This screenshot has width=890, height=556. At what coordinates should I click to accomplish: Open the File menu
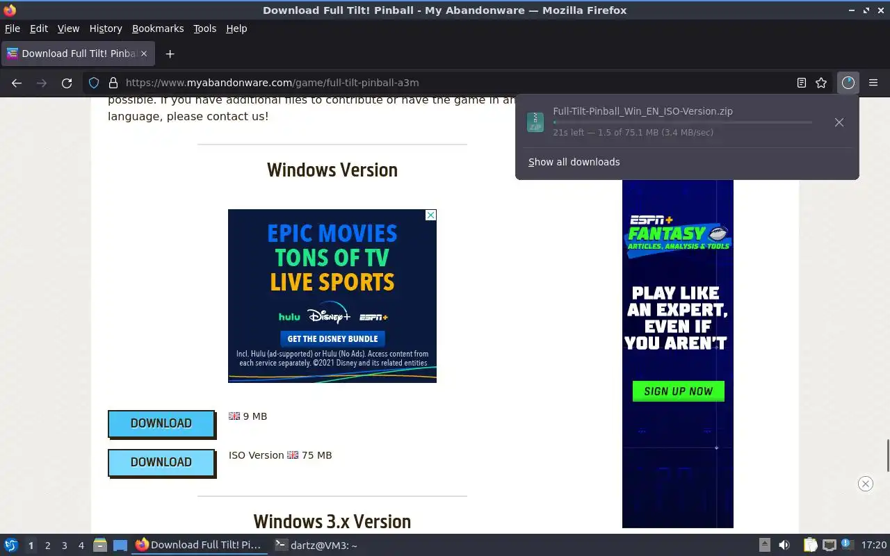[13, 28]
